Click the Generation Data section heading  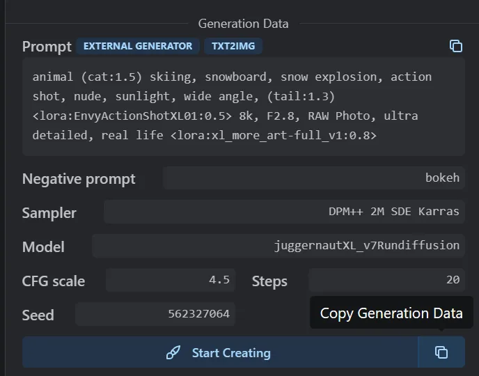point(243,23)
